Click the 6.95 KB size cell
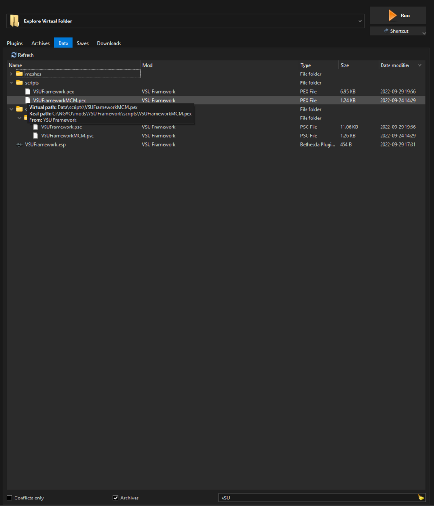Image resolution: width=434 pixels, height=506 pixels. click(348, 92)
